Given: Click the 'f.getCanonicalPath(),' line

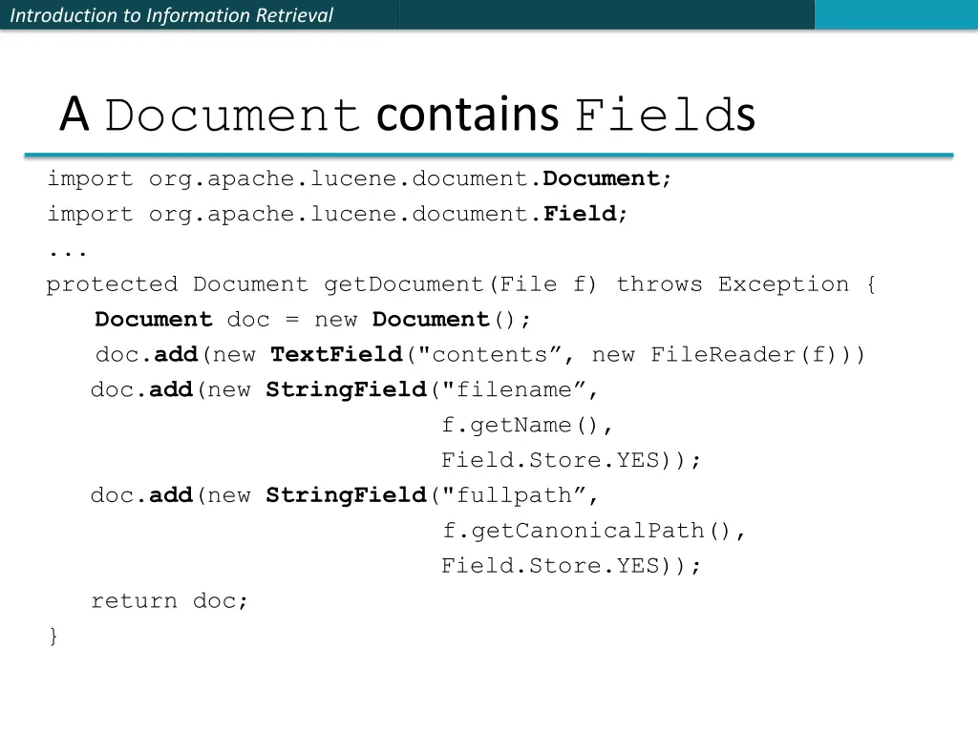Looking at the screenshot, I should pos(594,531).
